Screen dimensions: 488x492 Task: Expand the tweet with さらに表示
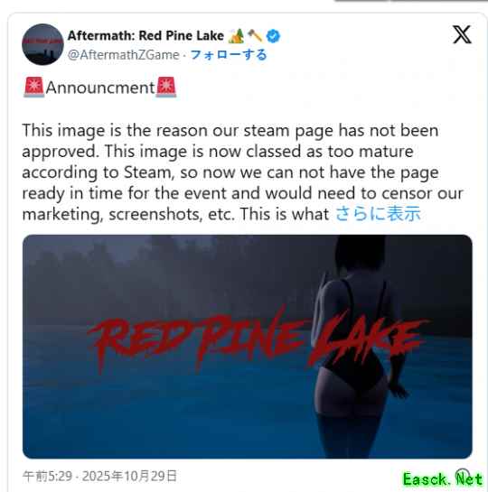pos(378,214)
